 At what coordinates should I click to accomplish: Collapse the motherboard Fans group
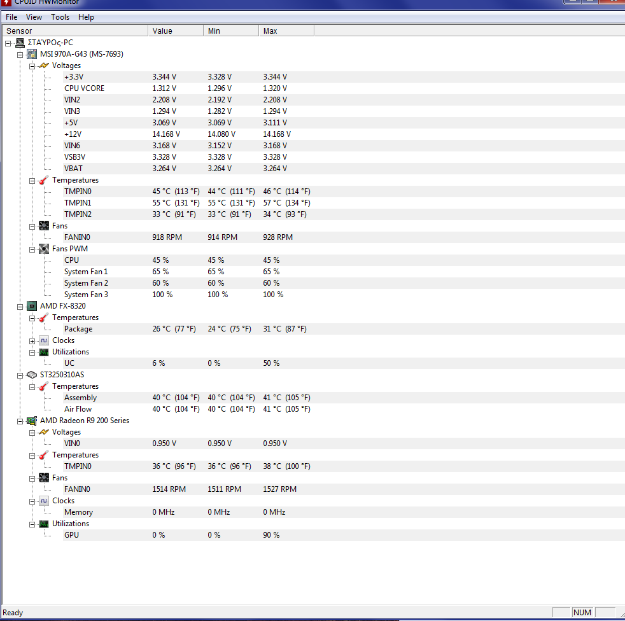coord(32,227)
